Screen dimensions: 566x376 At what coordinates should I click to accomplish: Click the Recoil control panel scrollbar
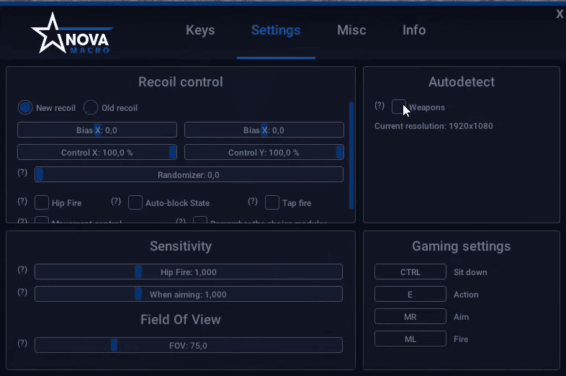(x=351, y=155)
